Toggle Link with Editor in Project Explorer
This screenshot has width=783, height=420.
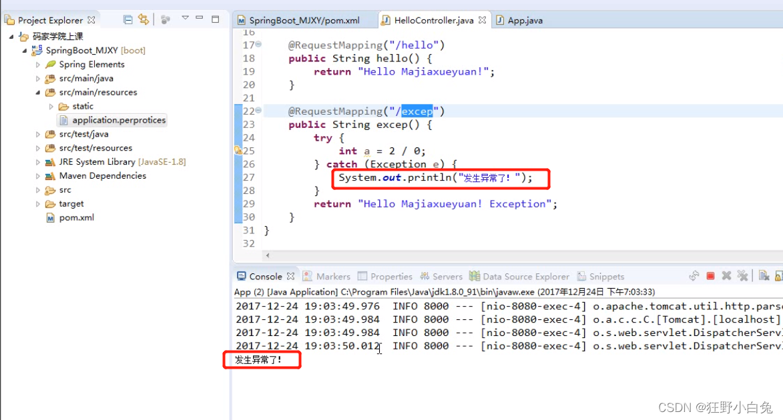pyautogui.click(x=144, y=19)
